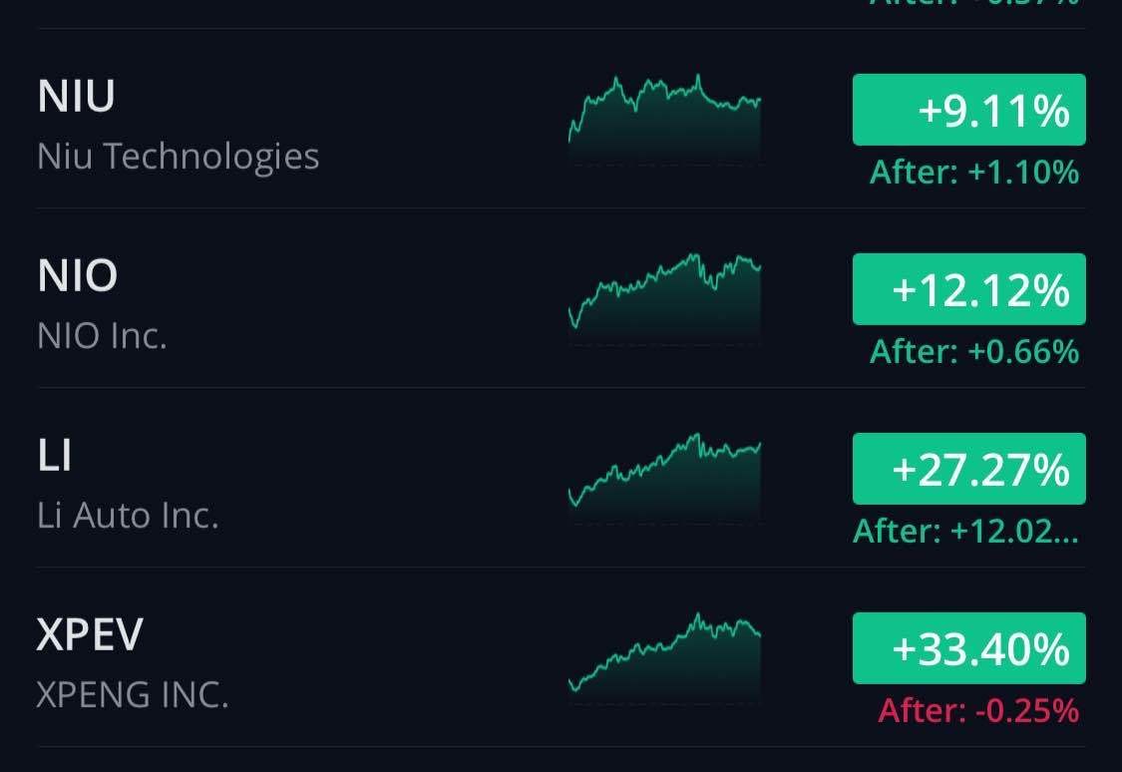The height and width of the screenshot is (772, 1122).
Task: Tap NIO after-hours +0.66% text
Action: pos(974,352)
